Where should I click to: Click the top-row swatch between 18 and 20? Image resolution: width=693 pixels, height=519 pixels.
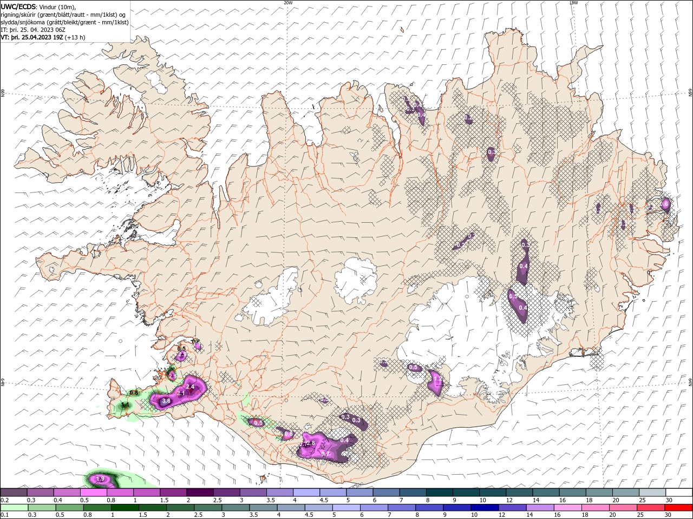coord(599,493)
